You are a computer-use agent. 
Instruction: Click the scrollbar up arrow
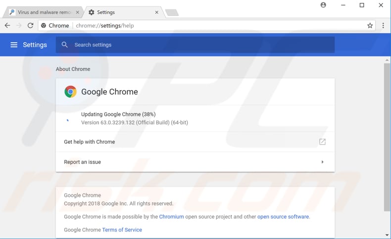pos(387,60)
